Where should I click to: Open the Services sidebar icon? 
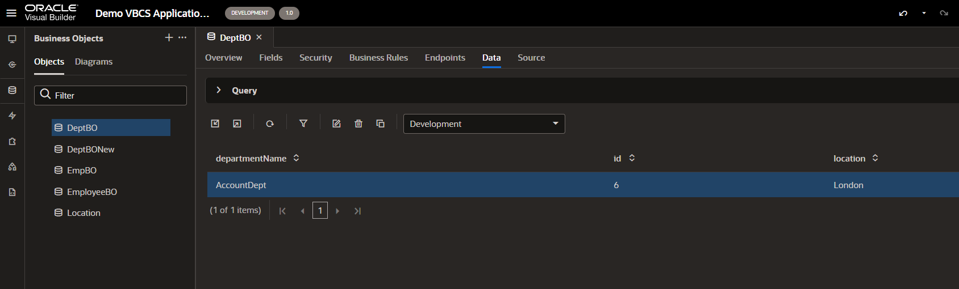coord(12,65)
